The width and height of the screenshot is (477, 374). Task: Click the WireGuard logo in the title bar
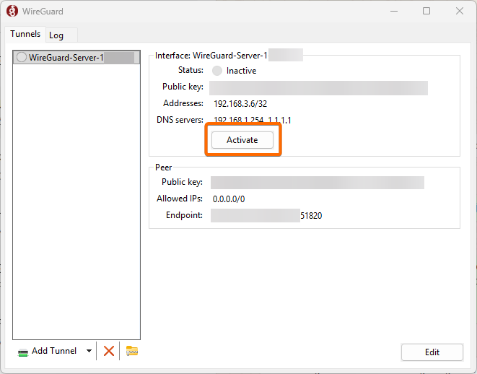tap(12, 11)
